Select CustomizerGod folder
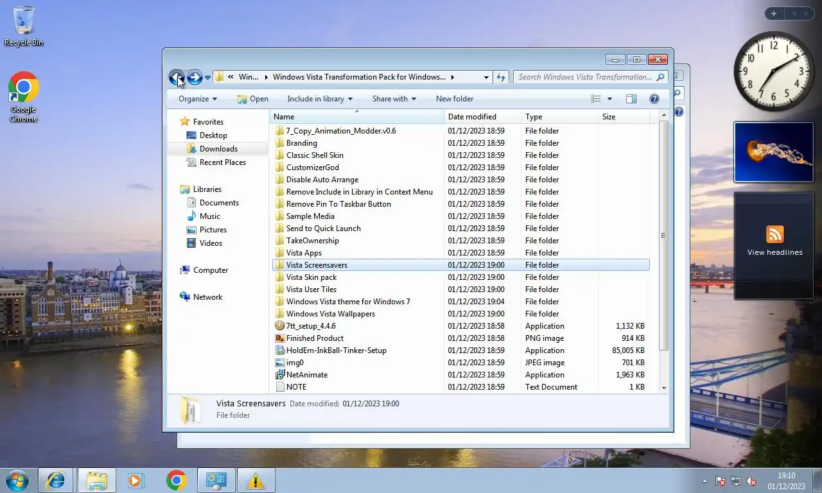The image size is (822, 493). coord(312,168)
